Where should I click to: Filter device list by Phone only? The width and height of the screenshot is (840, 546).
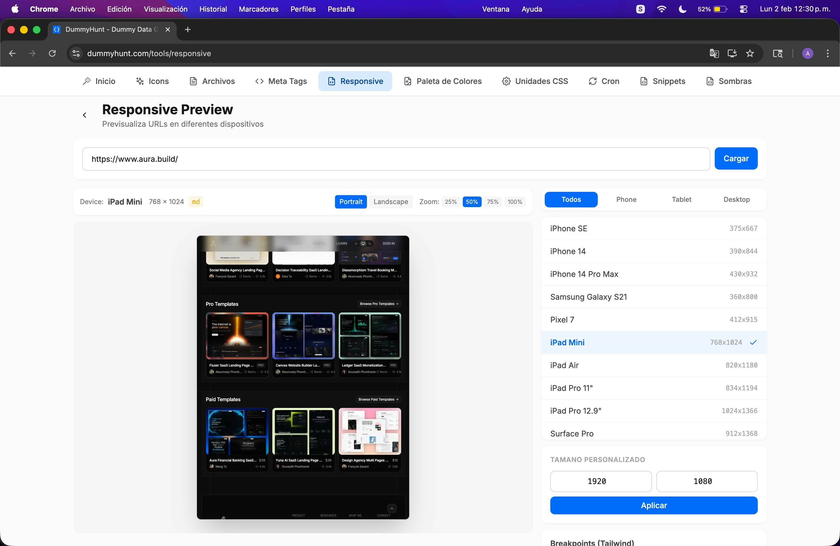[x=626, y=199]
